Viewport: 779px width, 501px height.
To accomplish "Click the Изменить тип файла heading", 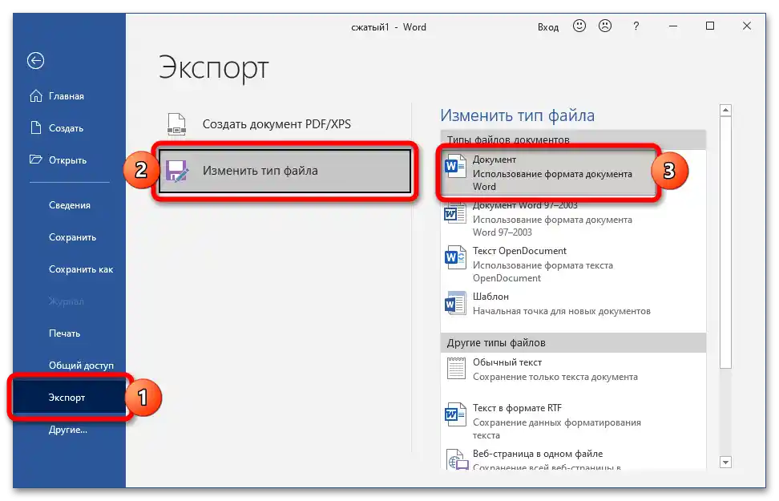I will tap(517, 115).
